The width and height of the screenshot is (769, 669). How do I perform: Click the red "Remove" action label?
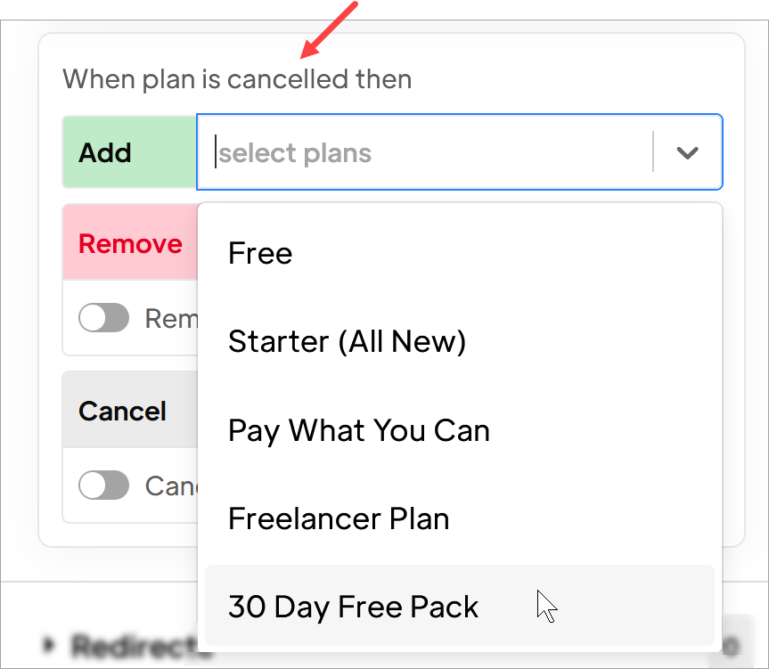coord(130,242)
